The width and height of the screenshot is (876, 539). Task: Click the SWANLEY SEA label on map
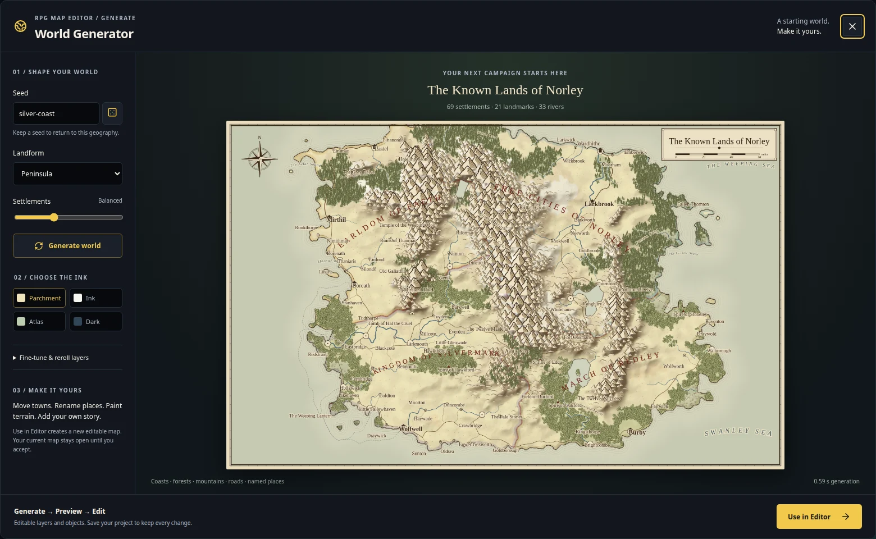[738, 432]
